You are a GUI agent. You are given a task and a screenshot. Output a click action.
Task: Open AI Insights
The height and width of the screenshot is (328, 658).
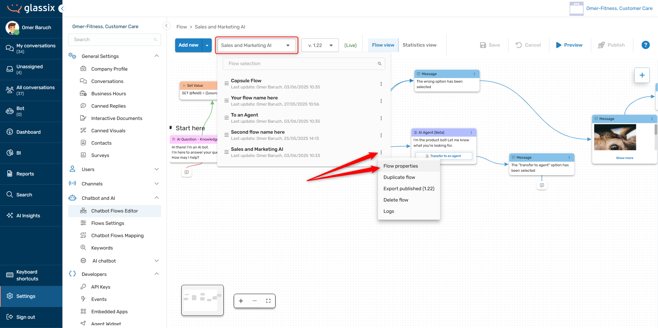31,216
